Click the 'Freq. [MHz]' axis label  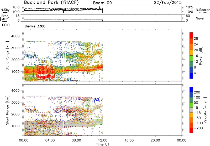point(5,18)
